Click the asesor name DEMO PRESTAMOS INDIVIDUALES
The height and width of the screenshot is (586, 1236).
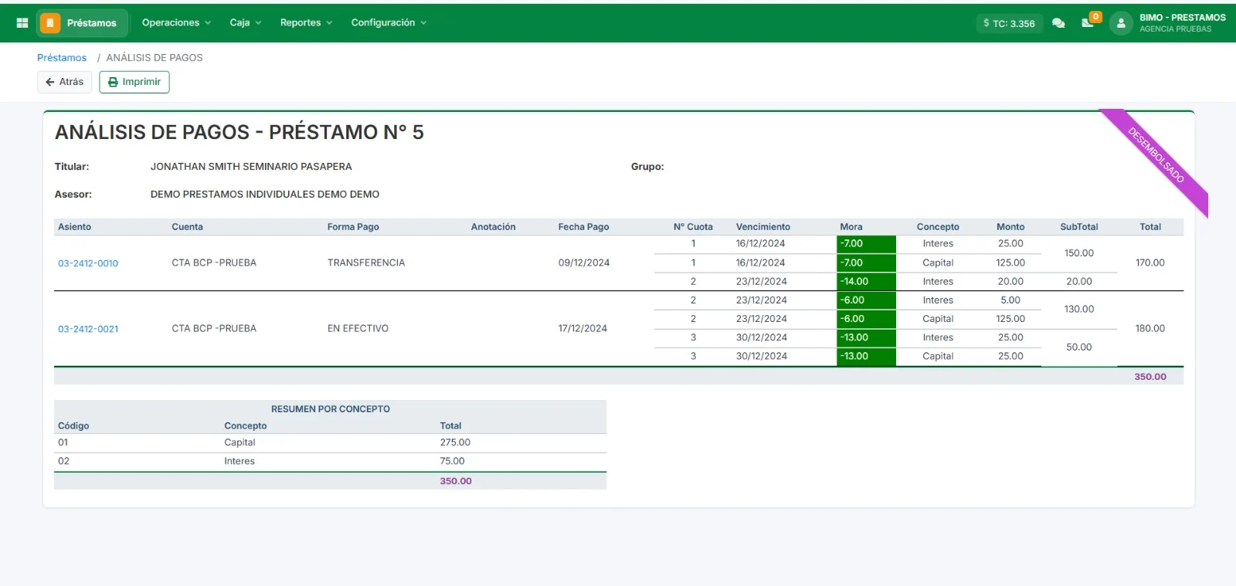[265, 195]
